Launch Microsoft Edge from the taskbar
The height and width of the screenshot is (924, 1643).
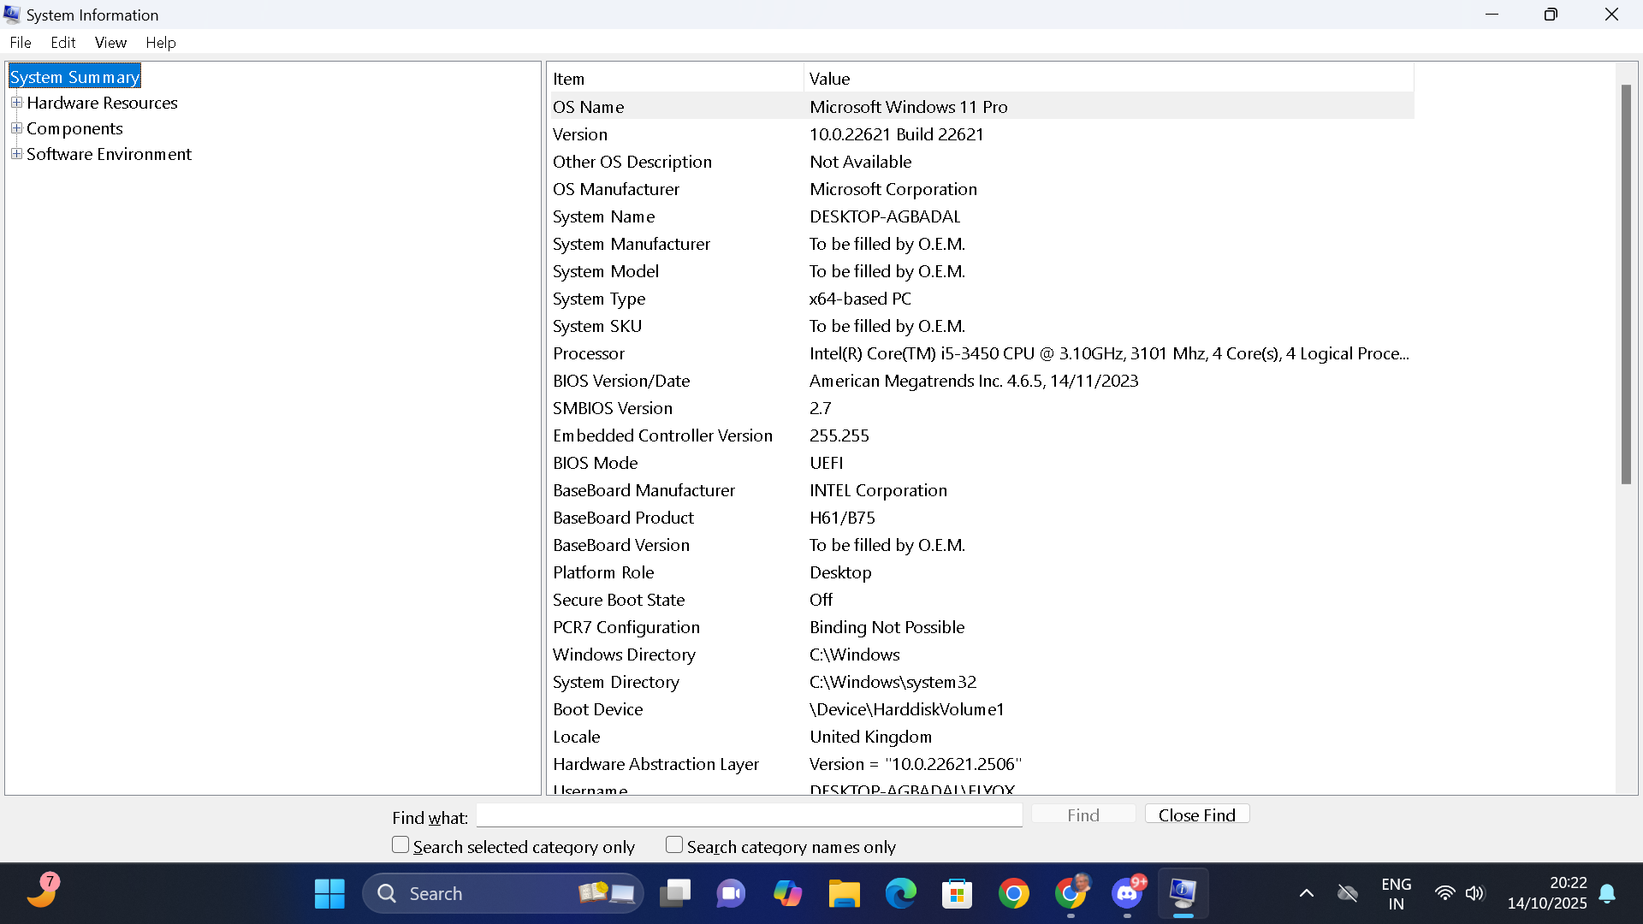(900, 894)
